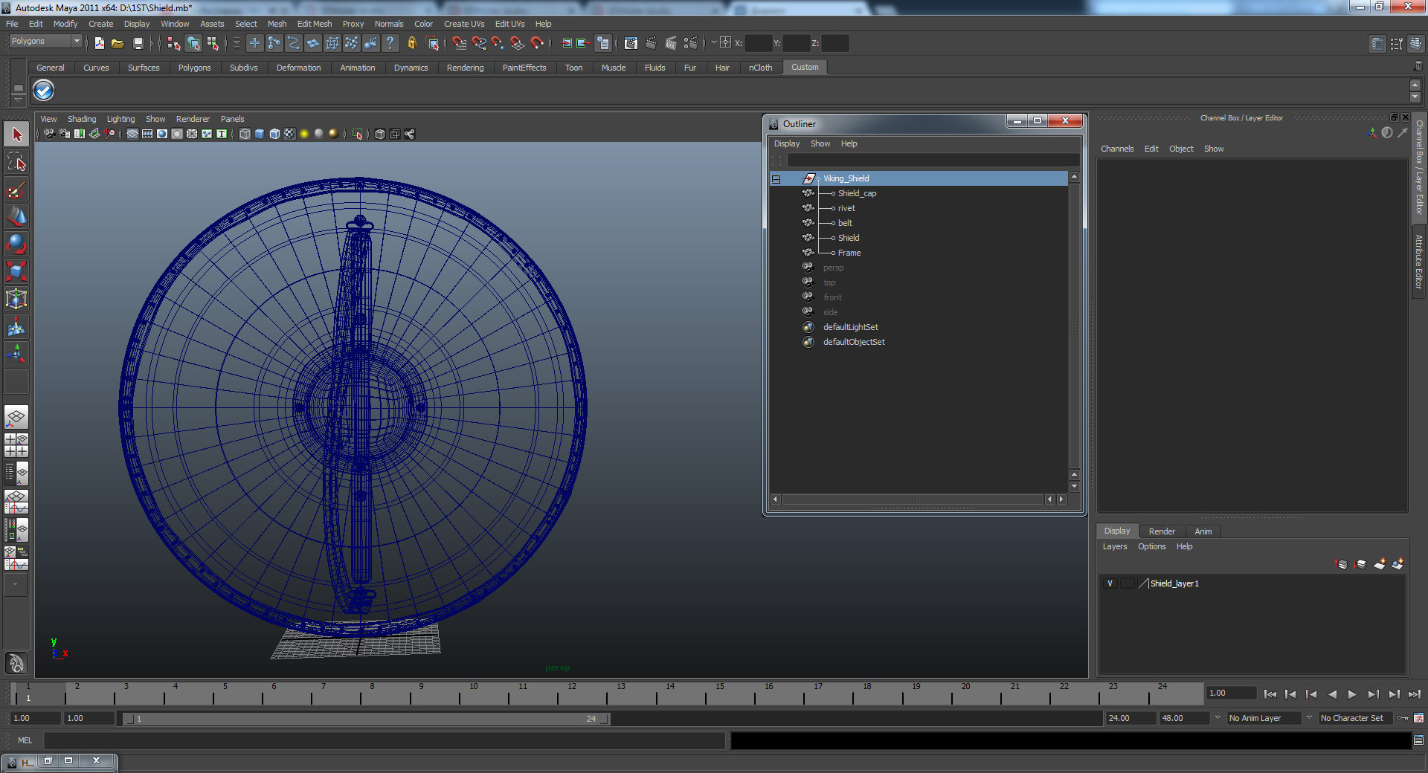1428x773 pixels.
Task: Click the playback range slider bar
Action: [366, 719]
